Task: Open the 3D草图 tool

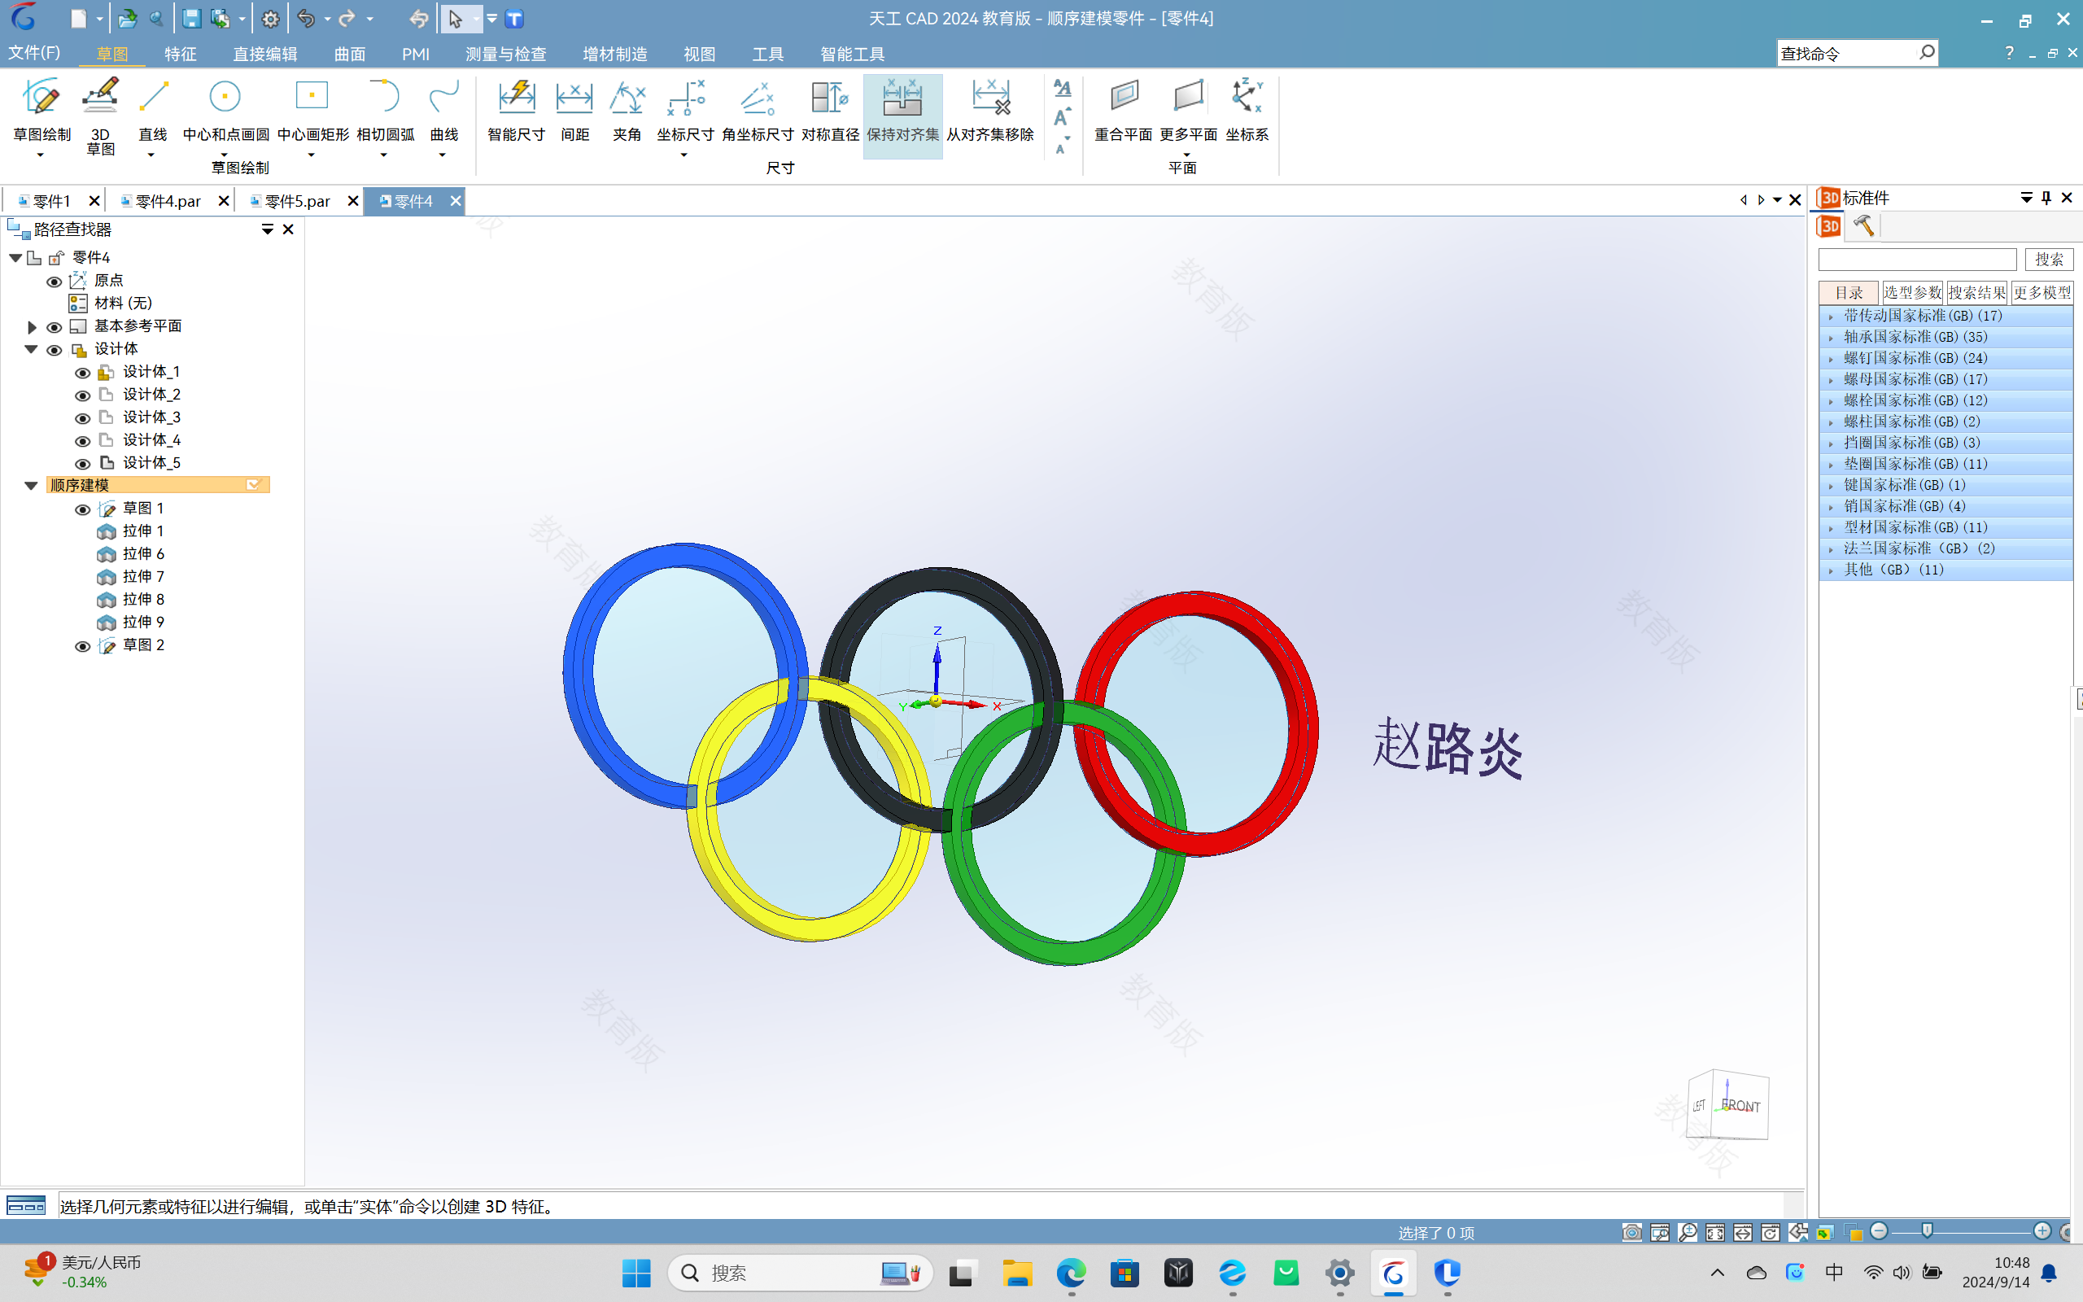Action: (100, 116)
